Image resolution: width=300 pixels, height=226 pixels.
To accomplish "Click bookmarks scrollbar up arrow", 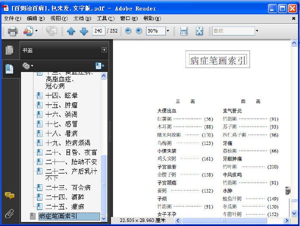I will [103, 76].
